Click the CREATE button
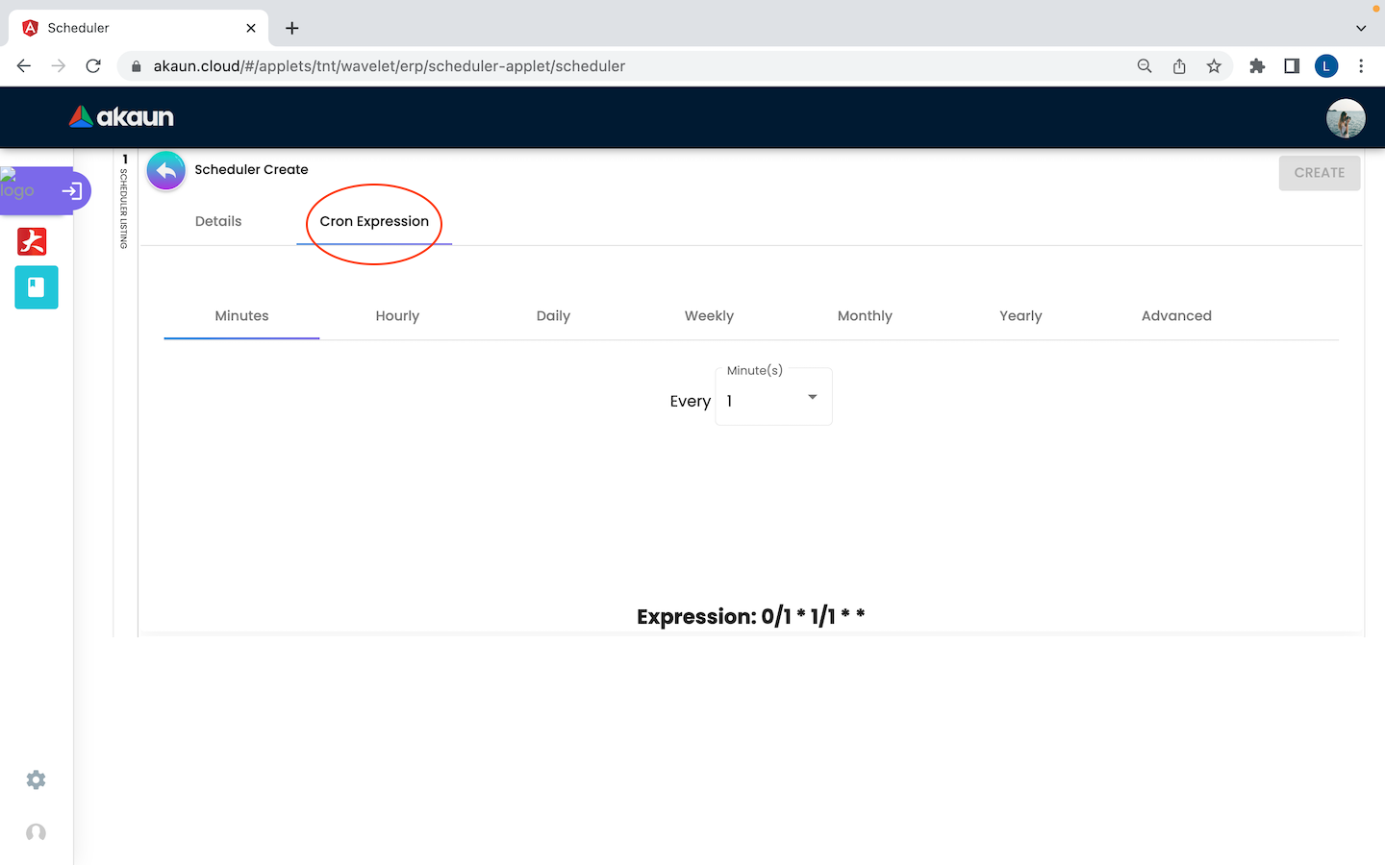 pos(1320,173)
